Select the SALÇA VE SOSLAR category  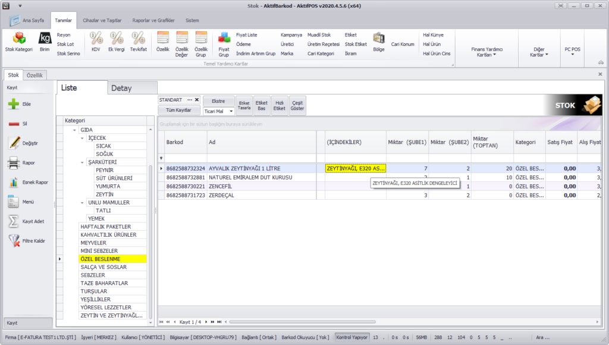pyautogui.click(x=103, y=267)
